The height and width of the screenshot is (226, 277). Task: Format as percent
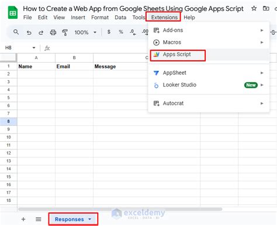coord(121,32)
